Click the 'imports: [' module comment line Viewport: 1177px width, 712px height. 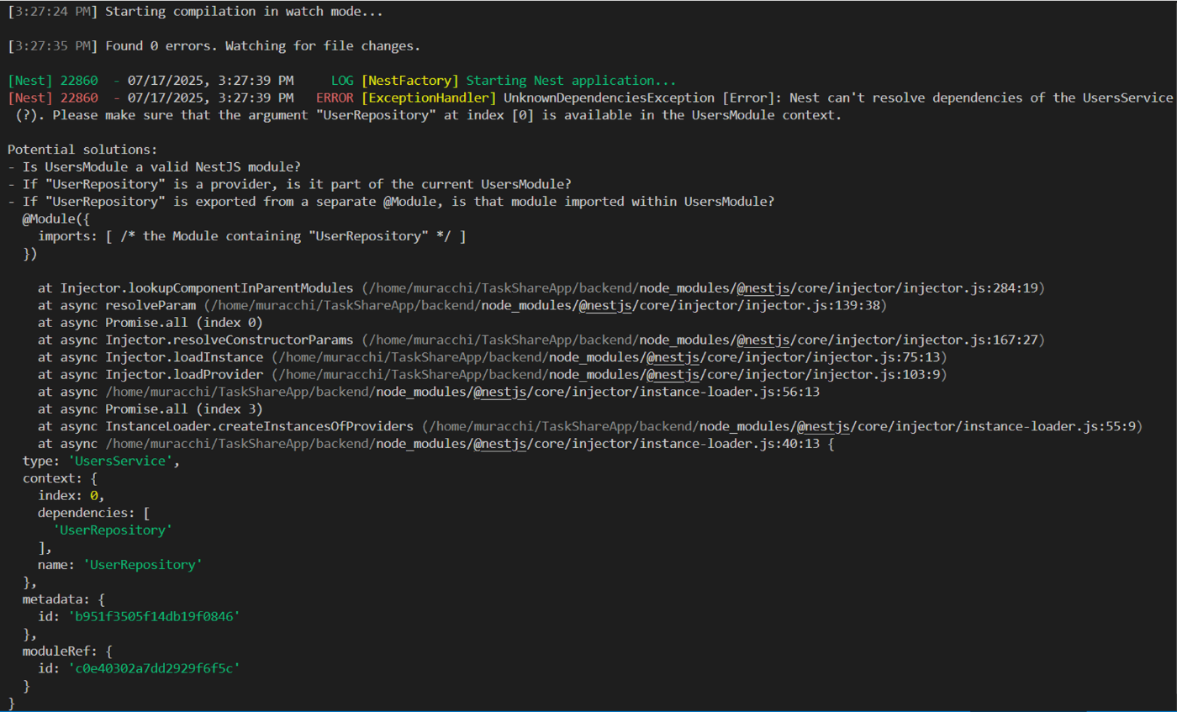pyautogui.click(x=251, y=235)
